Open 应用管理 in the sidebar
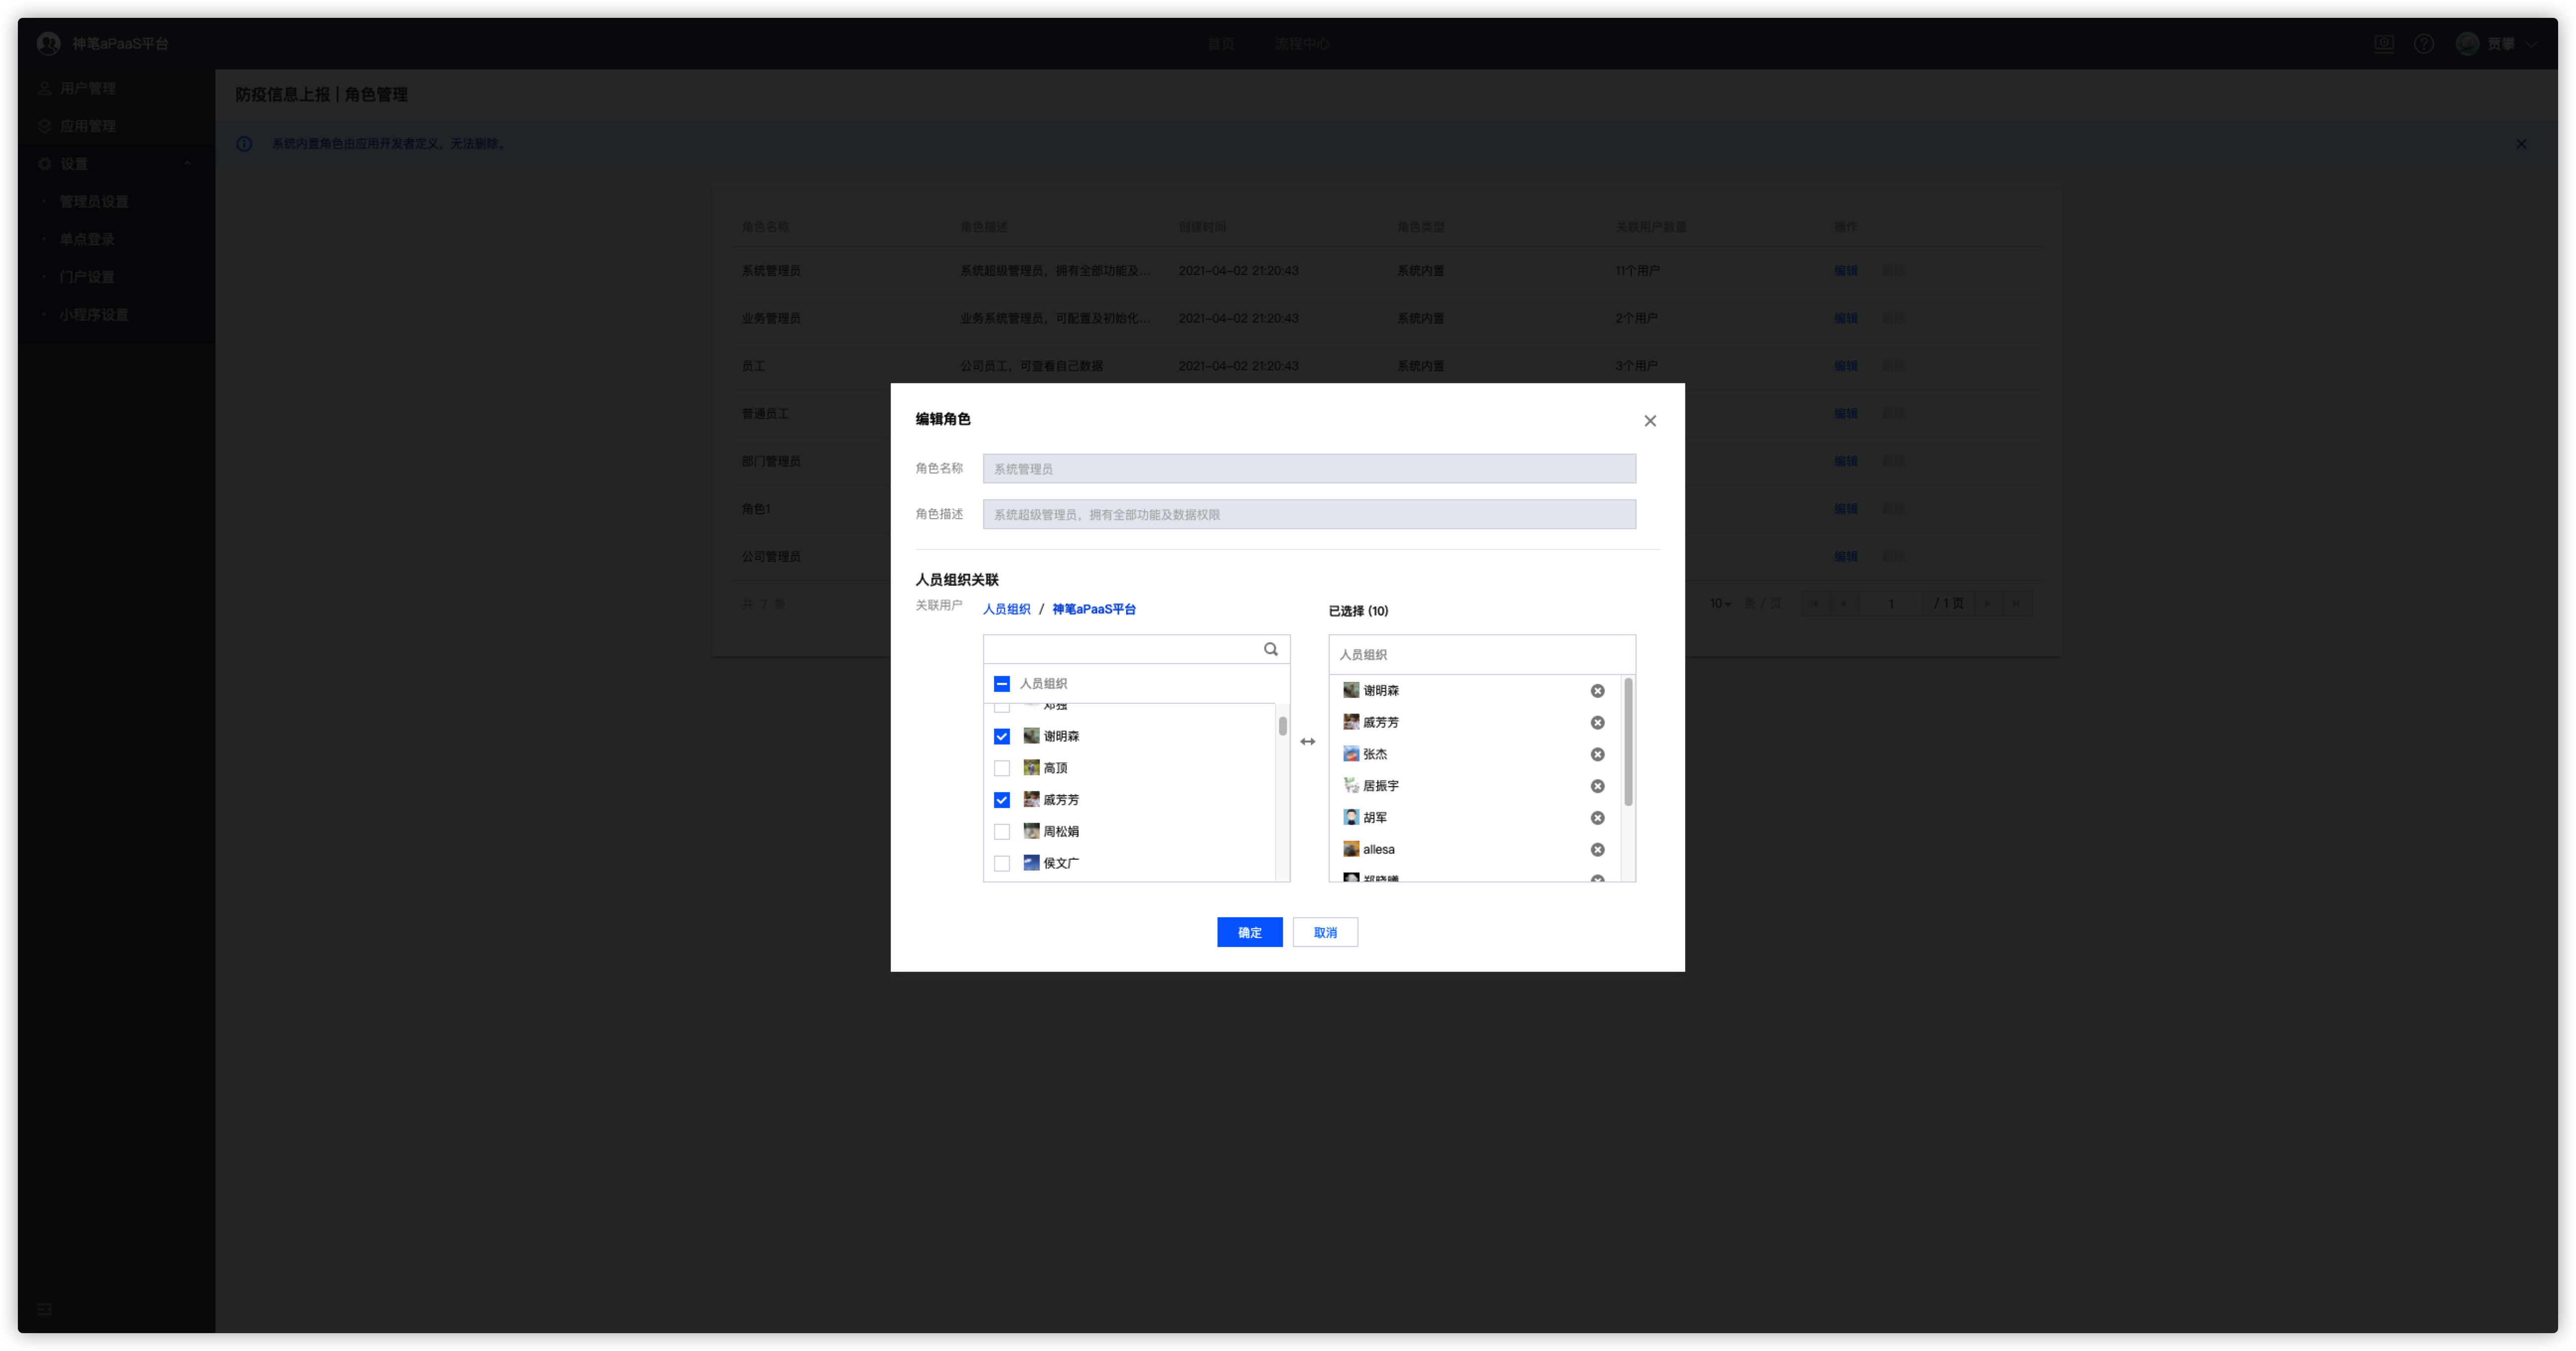2576x1351 pixels. (x=87, y=126)
